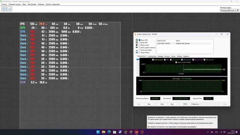The width and height of the screenshot is (240, 135).
Task: Toggle Apacer SSD graph checkbox
Action: click(176, 62)
